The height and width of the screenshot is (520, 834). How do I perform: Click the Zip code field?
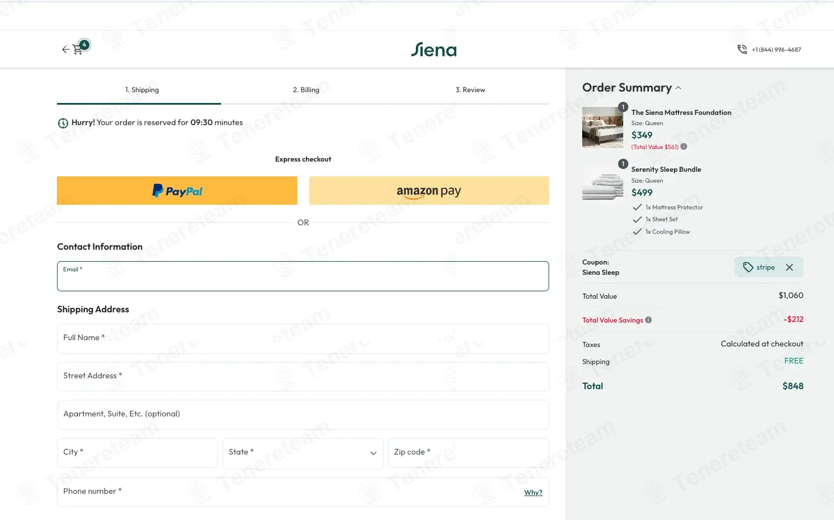468,453
